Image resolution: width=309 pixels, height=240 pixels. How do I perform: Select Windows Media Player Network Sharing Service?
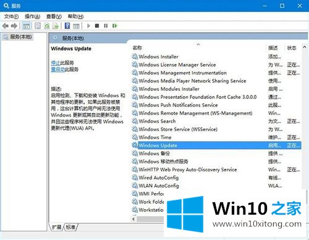(216, 81)
